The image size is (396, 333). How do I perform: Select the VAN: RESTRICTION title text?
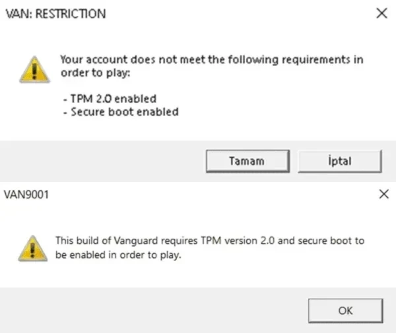(x=55, y=14)
